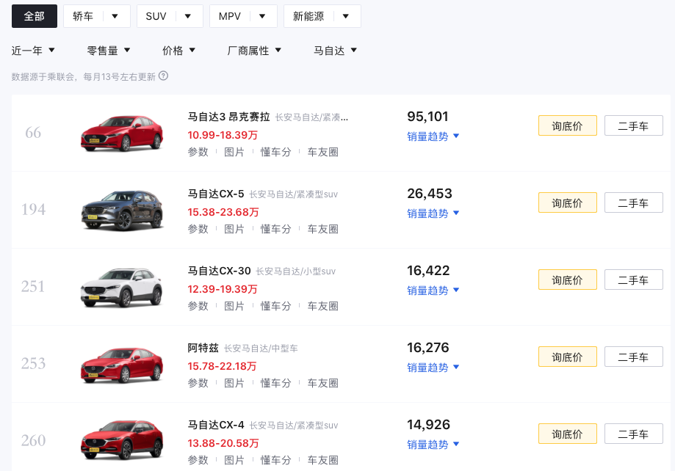This screenshot has height=471, width=675.
Task: Open the 厂商属性 filter dropdown
Action: (254, 51)
